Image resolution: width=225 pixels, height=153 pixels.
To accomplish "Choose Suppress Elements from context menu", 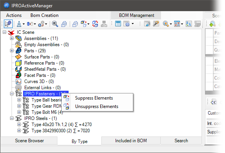I will coord(97,98).
